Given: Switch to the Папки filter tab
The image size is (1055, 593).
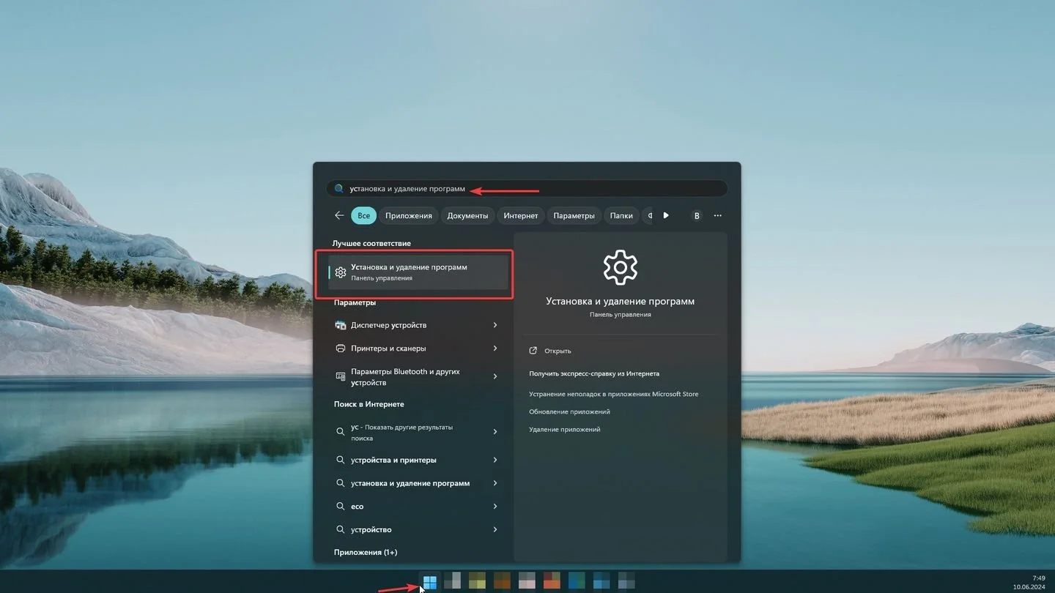Looking at the screenshot, I should (x=621, y=215).
